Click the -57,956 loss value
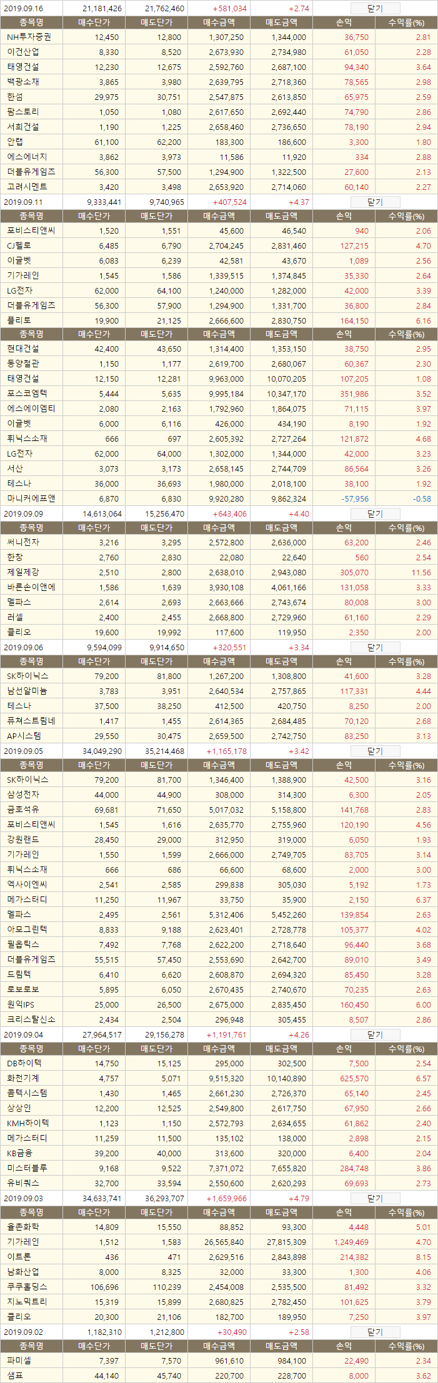 (x=354, y=499)
